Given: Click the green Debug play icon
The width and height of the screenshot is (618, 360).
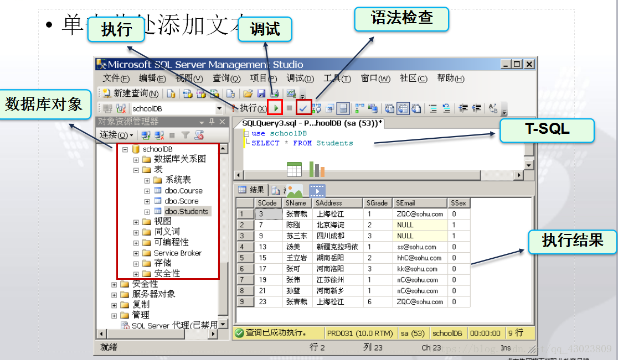Looking at the screenshot, I should 276,107.
